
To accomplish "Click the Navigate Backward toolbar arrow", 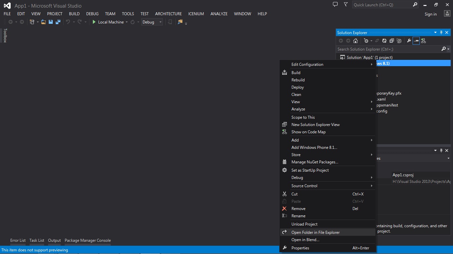I will (x=11, y=22).
